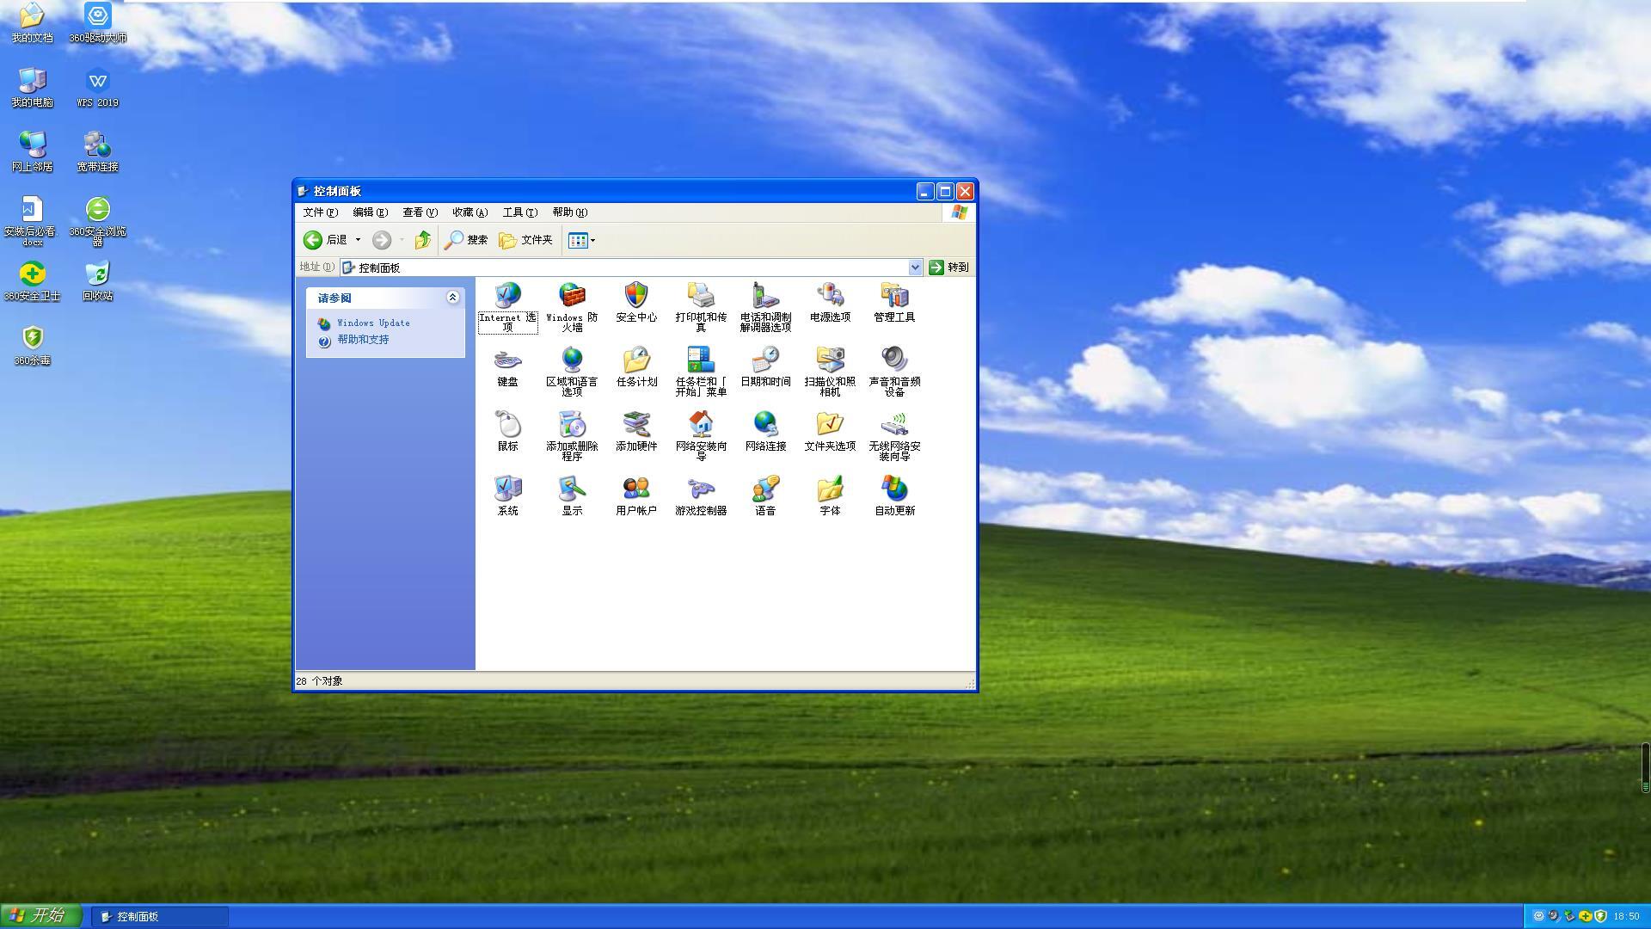Open the 编辑(E) menu

pos(370,212)
